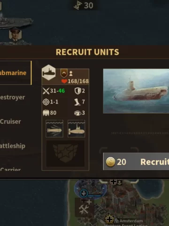Select the Submarine unit tab
The image size is (169, 226).
(15, 73)
